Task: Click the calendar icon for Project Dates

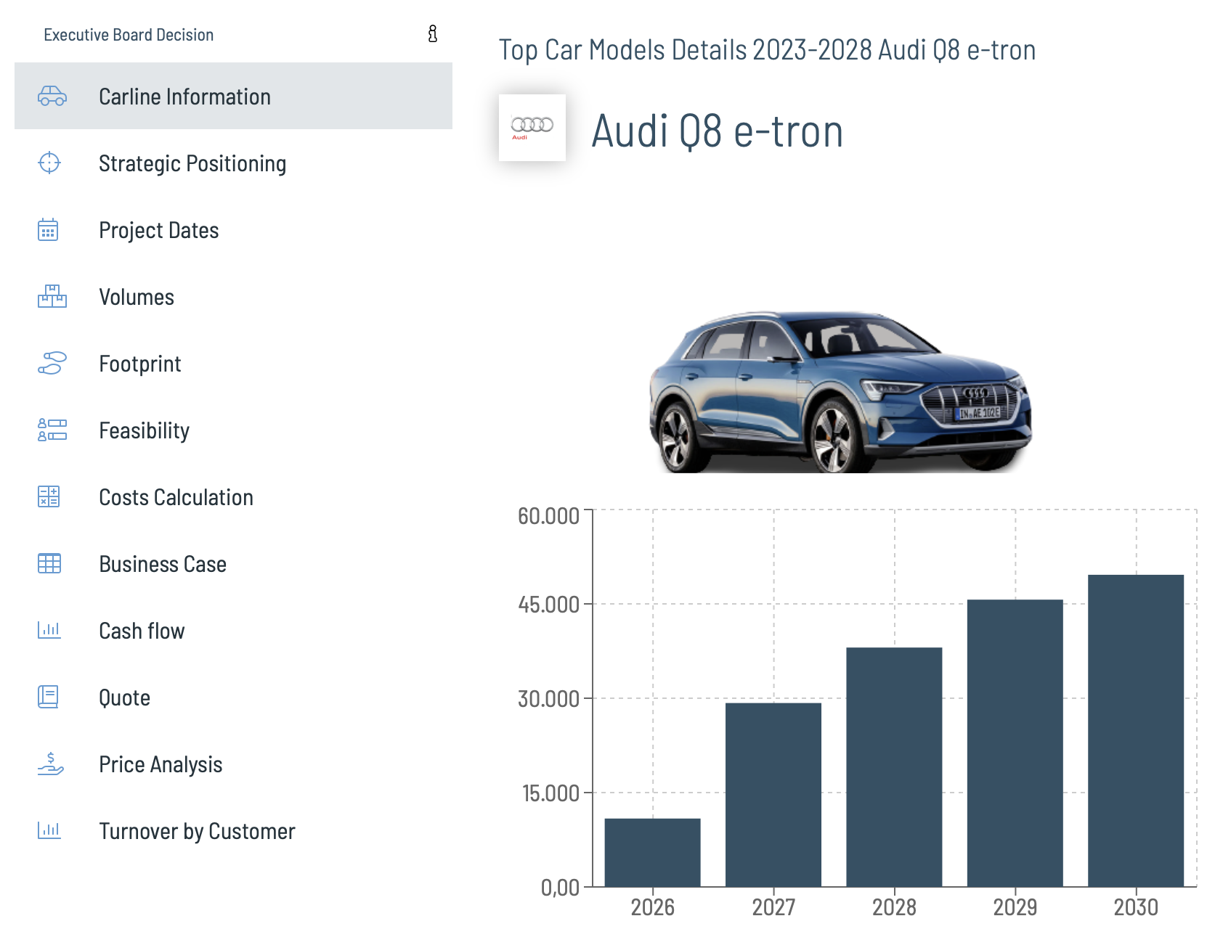Action: [48, 229]
